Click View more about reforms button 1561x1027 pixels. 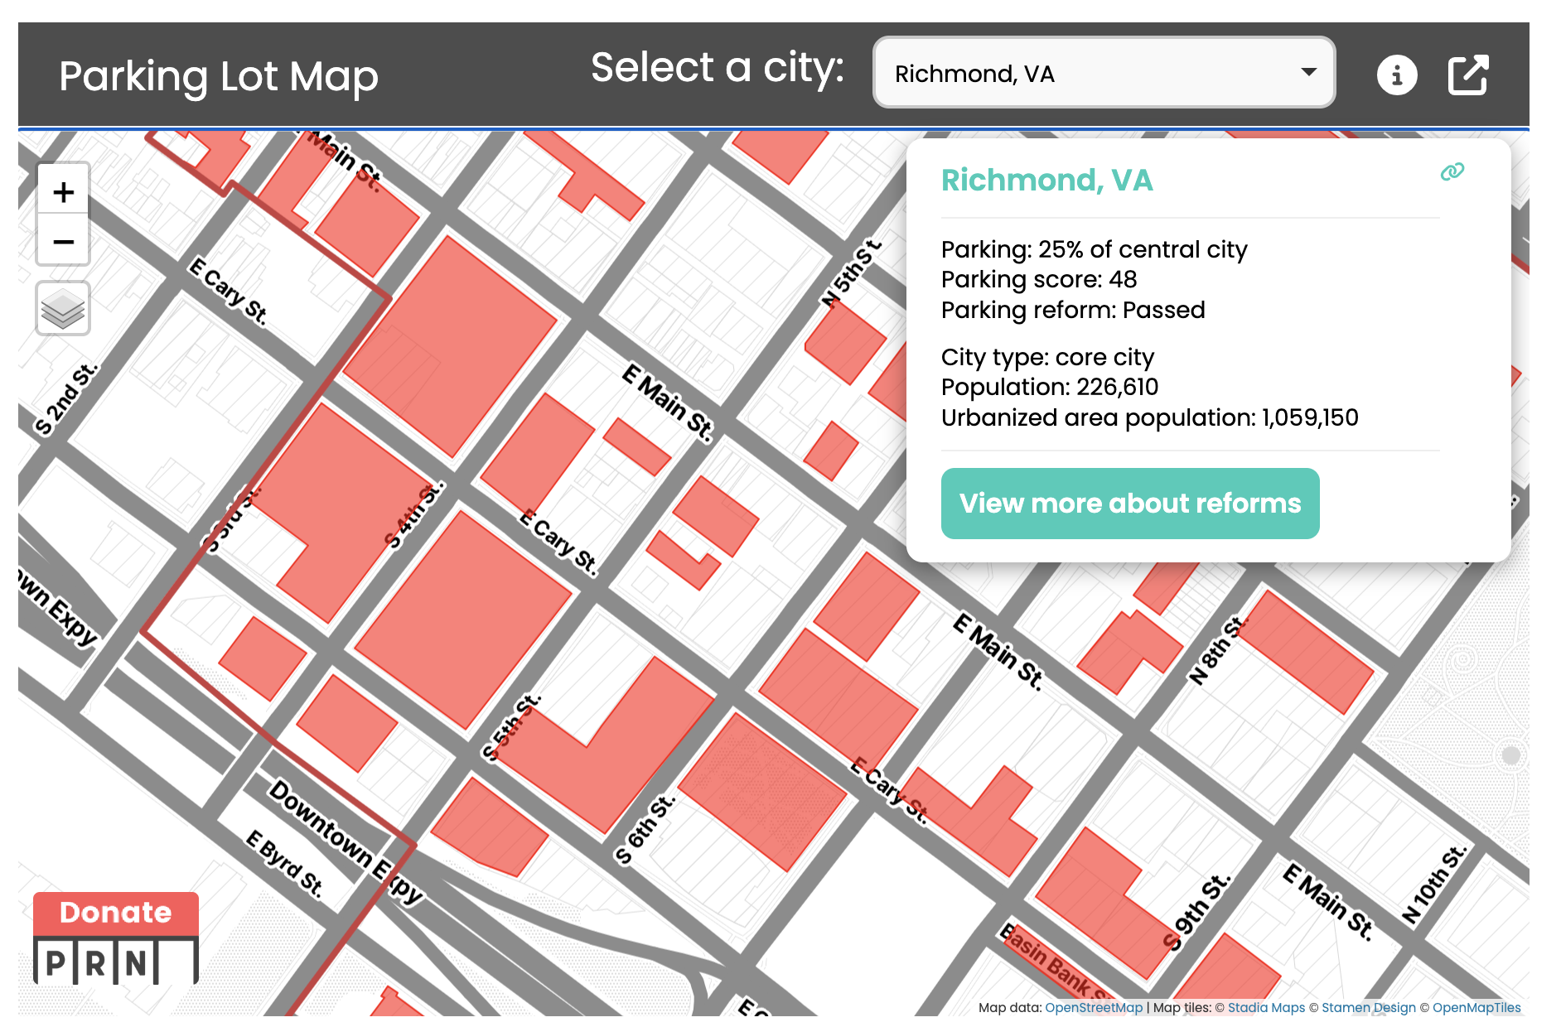1129,504
